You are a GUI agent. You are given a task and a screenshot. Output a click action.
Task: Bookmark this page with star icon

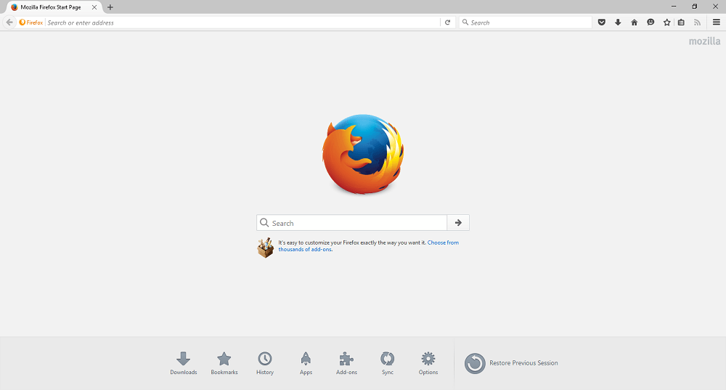pos(666,23)
